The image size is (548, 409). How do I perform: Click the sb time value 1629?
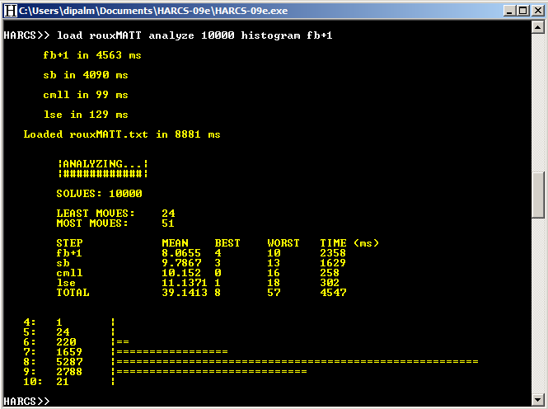click(x=333, y=263)
